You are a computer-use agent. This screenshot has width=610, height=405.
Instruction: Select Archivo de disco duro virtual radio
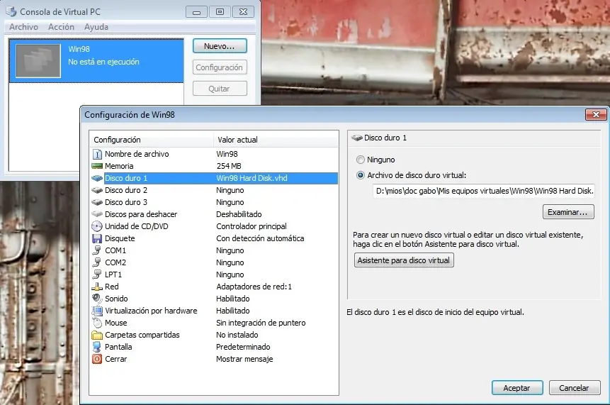click(361, 175)
